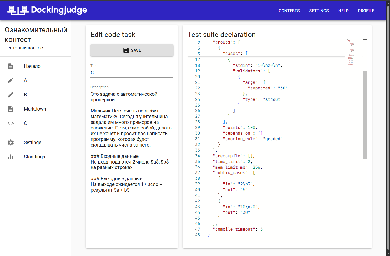Click line number 37 in the editor

[197, 173]
